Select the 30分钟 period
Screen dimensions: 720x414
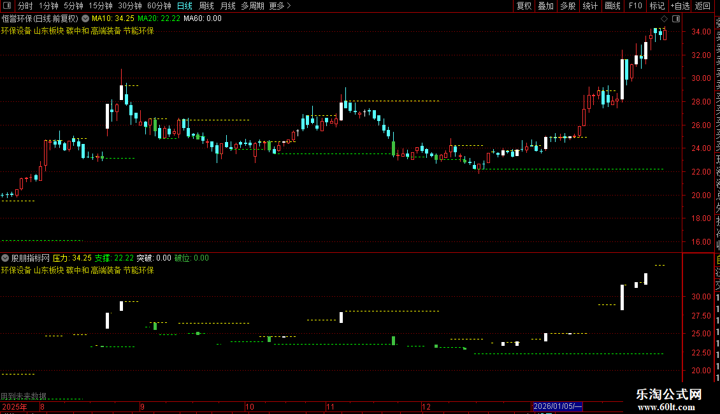click(129, 6)
